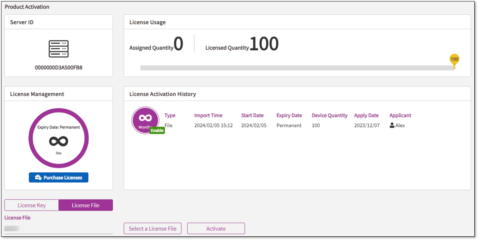This screenshot has width=478, height=240.
Task: Click the license usage progress bar
Action: 296,67
